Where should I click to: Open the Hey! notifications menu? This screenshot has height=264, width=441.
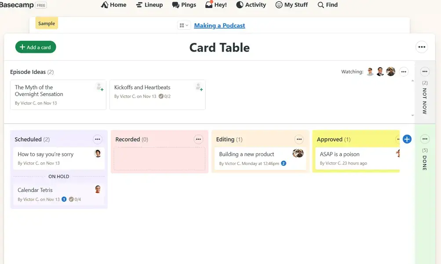216,5
